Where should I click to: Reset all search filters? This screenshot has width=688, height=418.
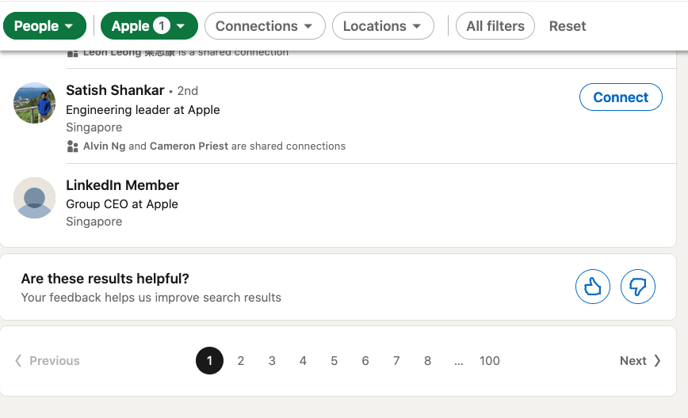tap(568, 26)
